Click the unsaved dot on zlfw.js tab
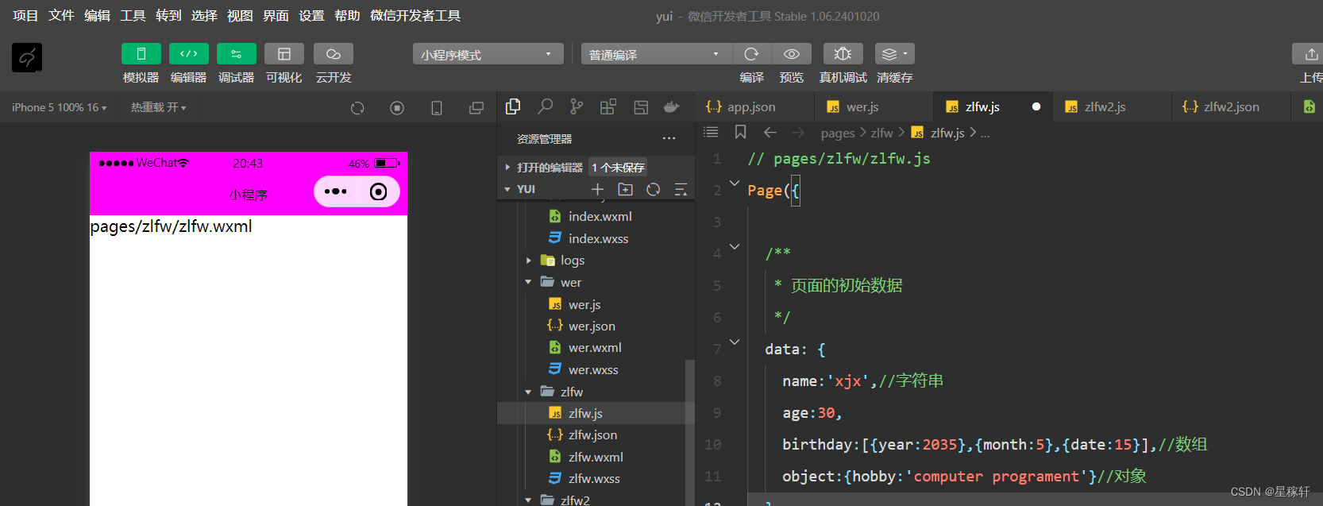 1036,106
